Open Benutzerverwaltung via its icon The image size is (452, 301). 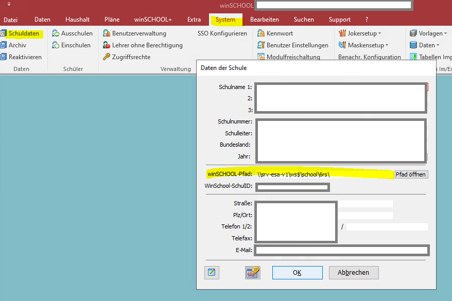107,33
